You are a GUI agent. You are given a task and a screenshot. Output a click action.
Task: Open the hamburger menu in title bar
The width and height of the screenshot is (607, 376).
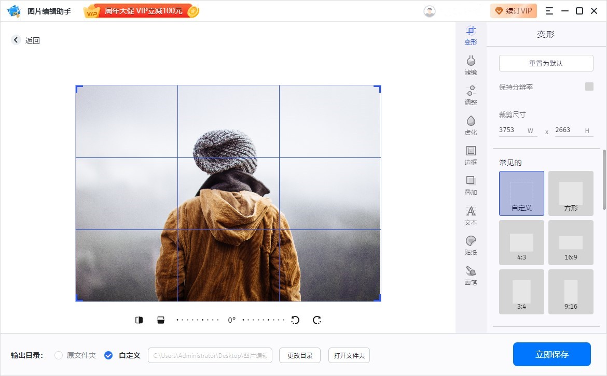coord(549,11)
